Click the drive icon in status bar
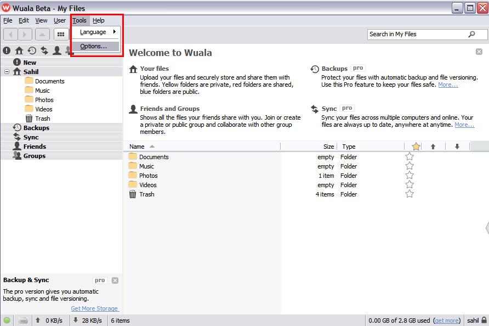Image resolution: width=489 pixels, height=326 pixels. [23, 320]
